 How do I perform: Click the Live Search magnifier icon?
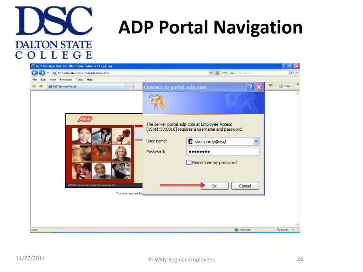coord(292,73)
